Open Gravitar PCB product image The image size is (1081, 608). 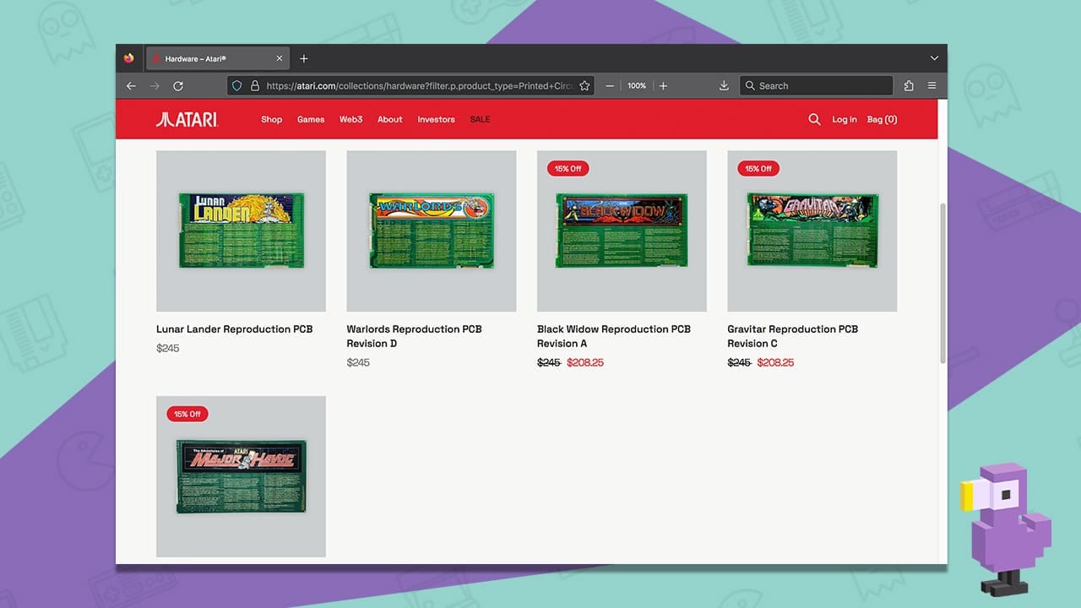(812, 231)
